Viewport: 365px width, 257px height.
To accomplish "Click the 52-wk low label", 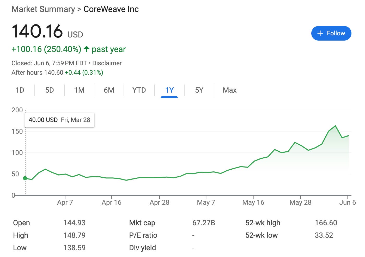I will [x=261, y=235].
